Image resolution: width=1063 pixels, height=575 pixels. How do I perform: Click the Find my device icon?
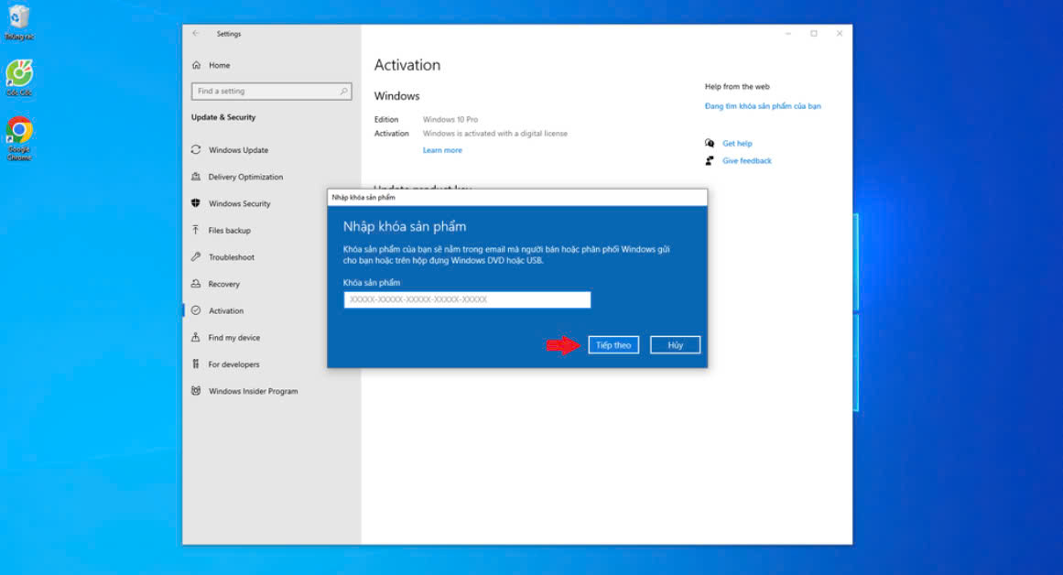tap(196, 337)
